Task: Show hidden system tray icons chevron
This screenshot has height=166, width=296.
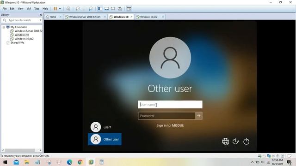Action: [252, 162]
